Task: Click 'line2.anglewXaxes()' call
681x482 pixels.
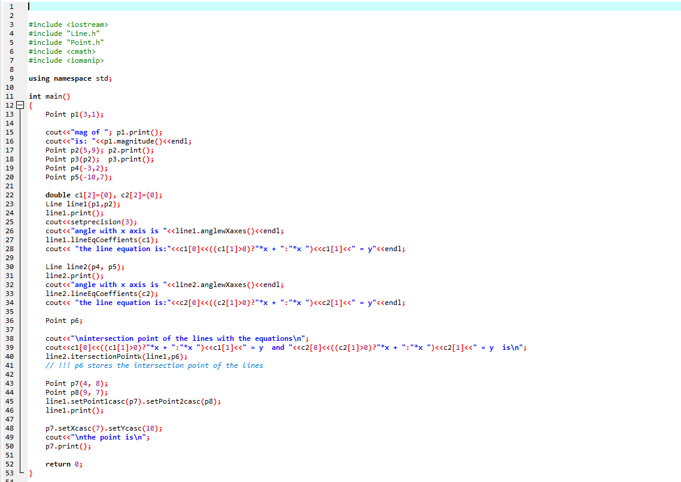Action: coord(215,285)
